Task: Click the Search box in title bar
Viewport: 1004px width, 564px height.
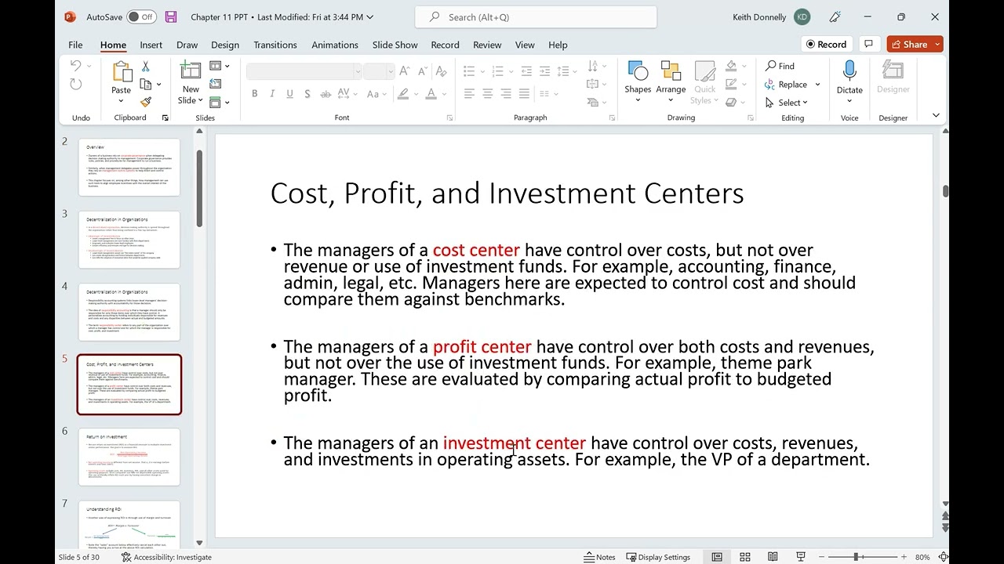Action: click(536, 16)
